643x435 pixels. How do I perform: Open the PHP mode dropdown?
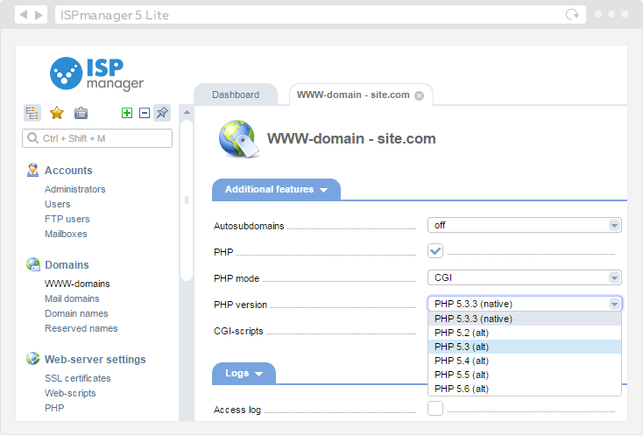[524, 277]
